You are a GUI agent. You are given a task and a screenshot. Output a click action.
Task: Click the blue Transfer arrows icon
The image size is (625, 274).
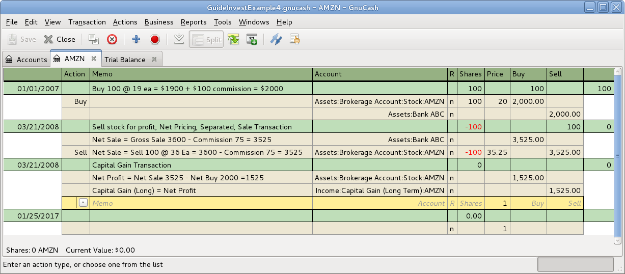[276, 39]
